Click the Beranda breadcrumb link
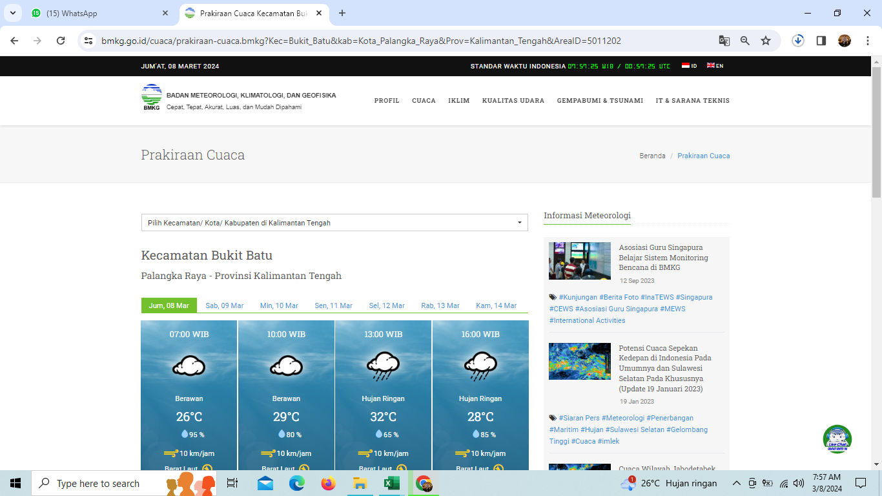The image size is (882, 496). pyautogui.click(x=652, y=156)
